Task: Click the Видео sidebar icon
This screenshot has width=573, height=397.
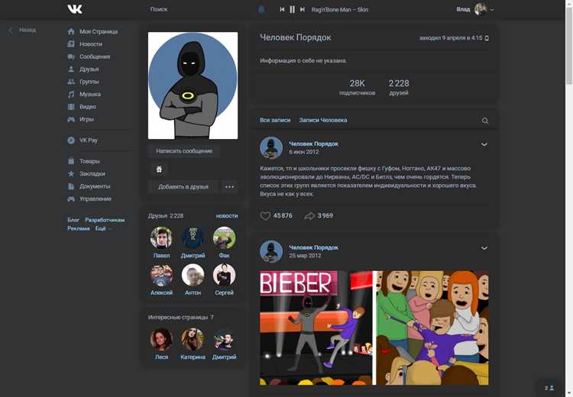Action: [71, 107]
